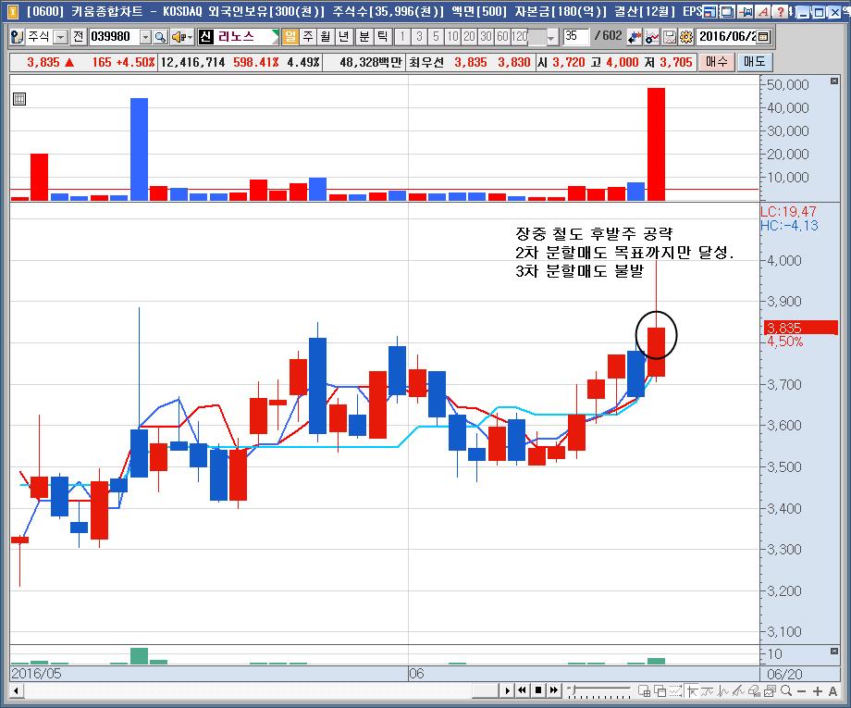Screen dimensions: 851x708
Task: Click the add-pane grid icon in bottom toolbar
Action: (x=645, y=690)
